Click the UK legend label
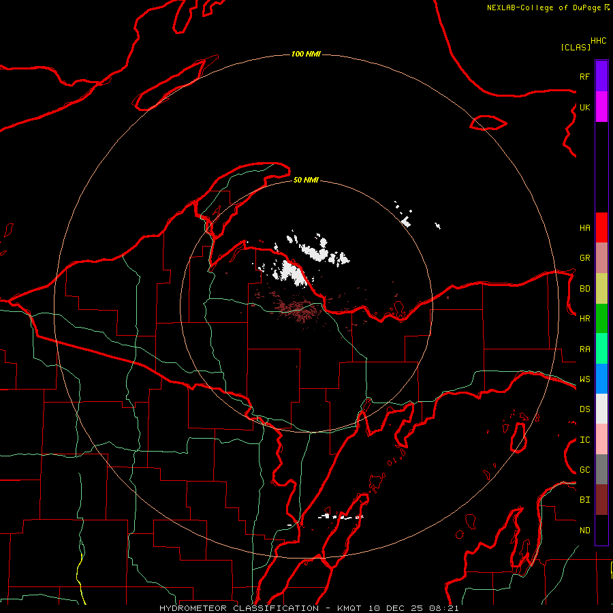The width and height of the screenshot is (613, 613). [x=584, y=107]
